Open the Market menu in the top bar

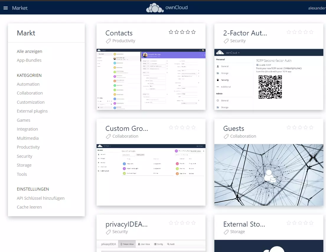pos(19,8)
